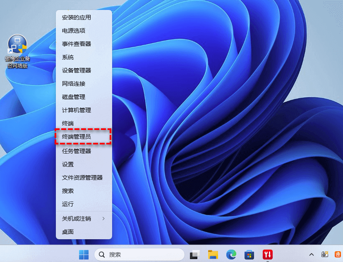Show hidden system tray icons
Screen dimensions: 343x262
point(312,254)
